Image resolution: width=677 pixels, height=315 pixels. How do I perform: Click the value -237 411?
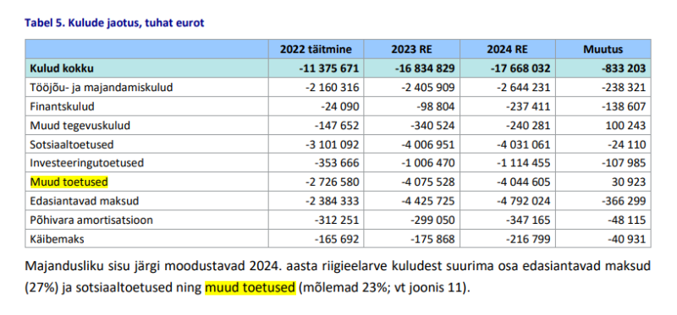(528, 106)
